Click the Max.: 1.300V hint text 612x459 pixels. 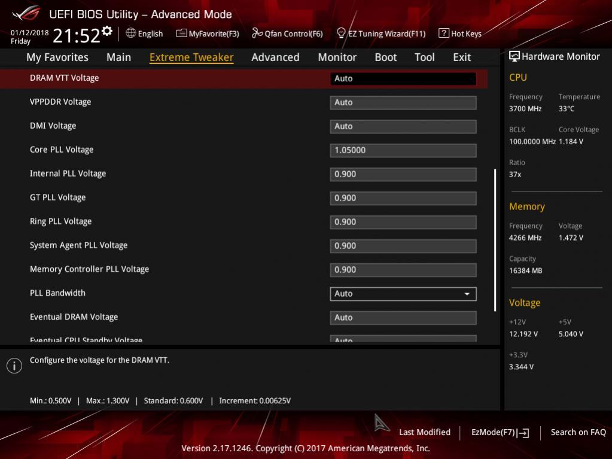pyautogui.click(x=108, y=401)
